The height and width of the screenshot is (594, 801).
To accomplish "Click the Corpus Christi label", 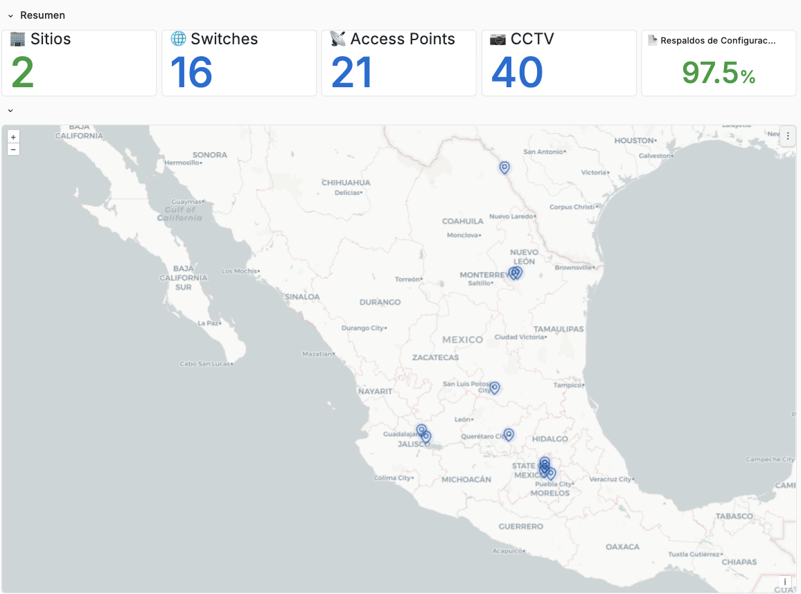I will tap(572, 207).
